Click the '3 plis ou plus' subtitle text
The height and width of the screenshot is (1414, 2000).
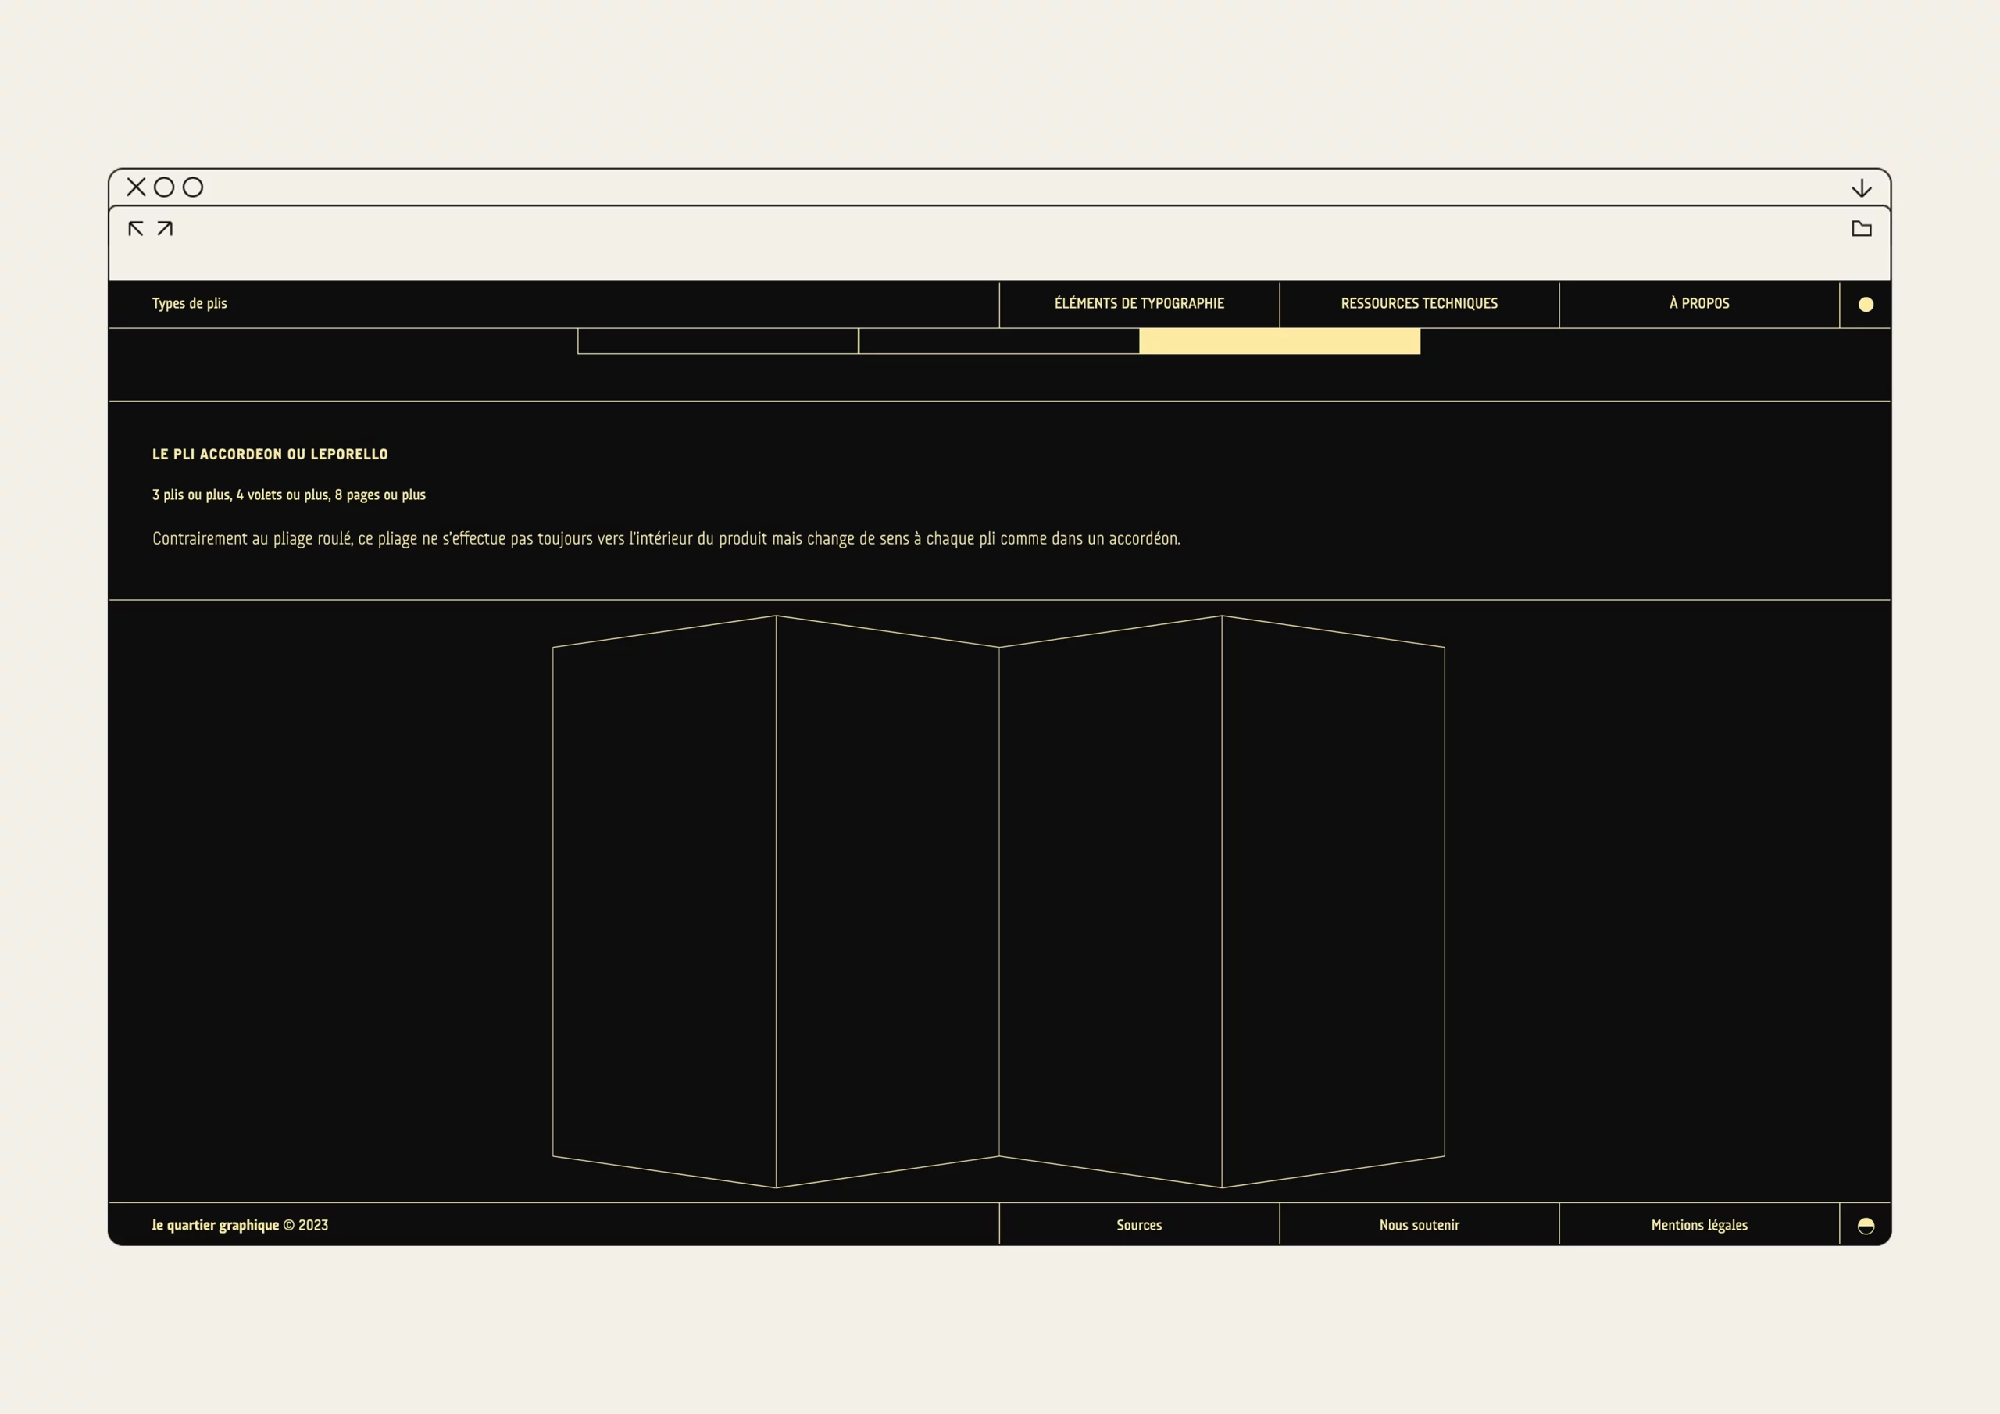[x=289, y=495]
